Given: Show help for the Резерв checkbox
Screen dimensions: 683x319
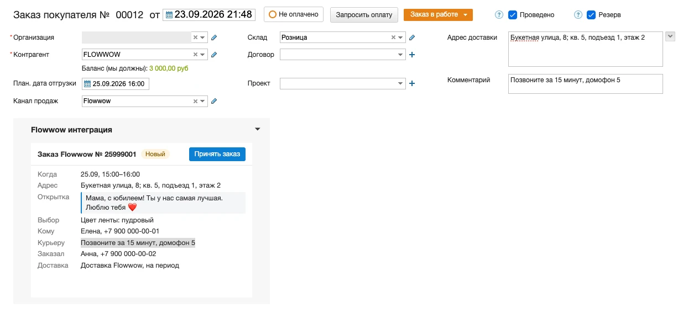Looking at the screenshot, I should pos(578,15).
